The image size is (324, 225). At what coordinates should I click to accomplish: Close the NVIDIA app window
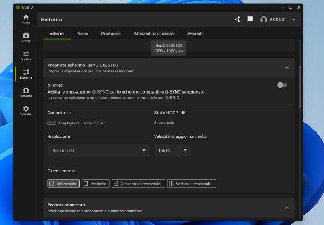299,7
